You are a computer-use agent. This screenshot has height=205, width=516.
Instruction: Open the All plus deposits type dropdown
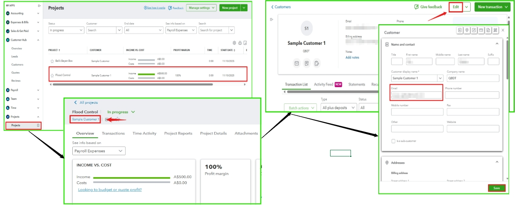[x=339, y=107]
